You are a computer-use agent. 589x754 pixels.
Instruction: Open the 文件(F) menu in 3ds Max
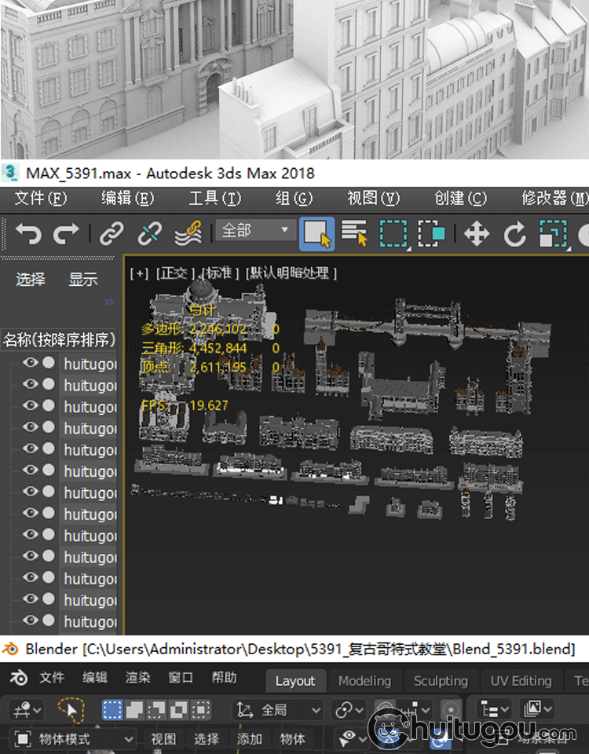click(x=40, y=198)
